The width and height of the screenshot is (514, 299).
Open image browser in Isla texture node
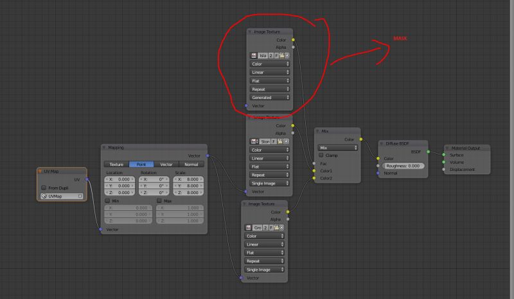(x=254, y=55)
